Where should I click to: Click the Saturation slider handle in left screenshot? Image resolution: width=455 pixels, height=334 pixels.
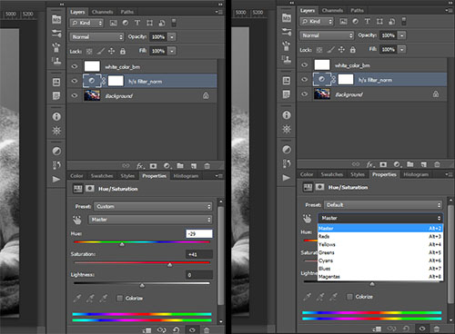170,265
